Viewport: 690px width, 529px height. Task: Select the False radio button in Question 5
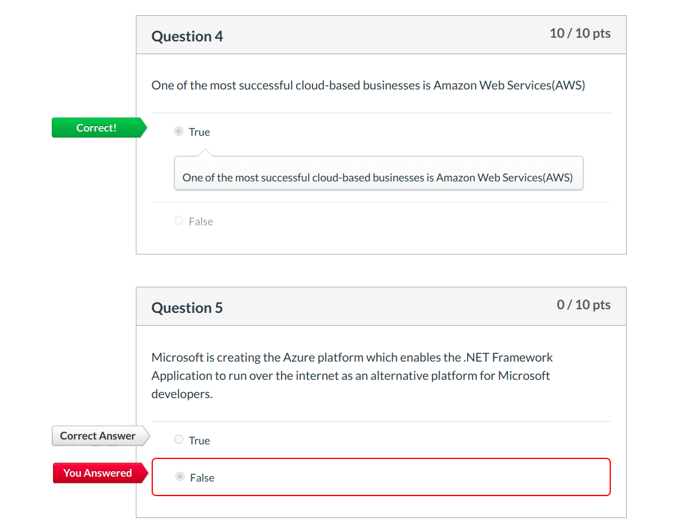(x=180, y=477)
